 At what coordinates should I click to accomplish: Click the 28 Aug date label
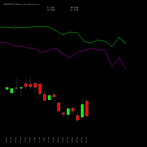tap(86, 140)
